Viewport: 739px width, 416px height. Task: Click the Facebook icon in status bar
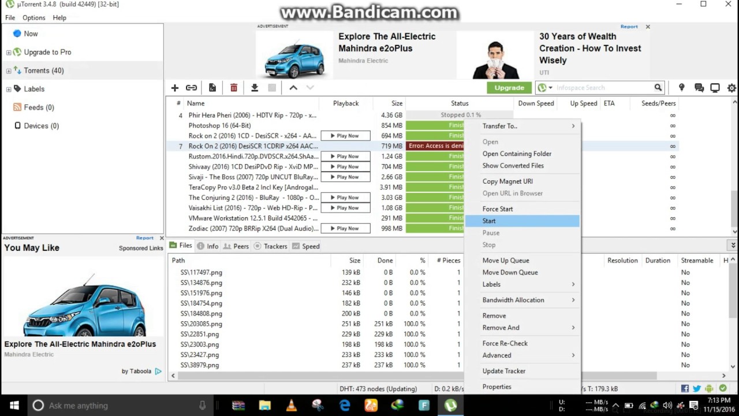(685, 389)
